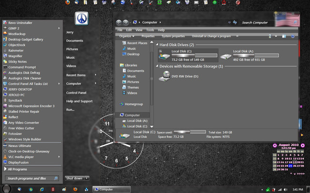Show more toolbar commands via chevron
This screenshot has width=310, height=193.
click(237, 36)
